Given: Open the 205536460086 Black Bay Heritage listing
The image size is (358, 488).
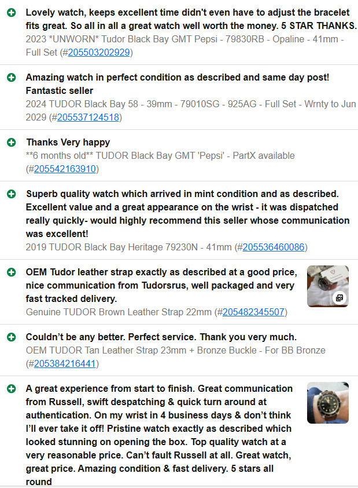Looking at the screenshot, I should click(273, 247).
